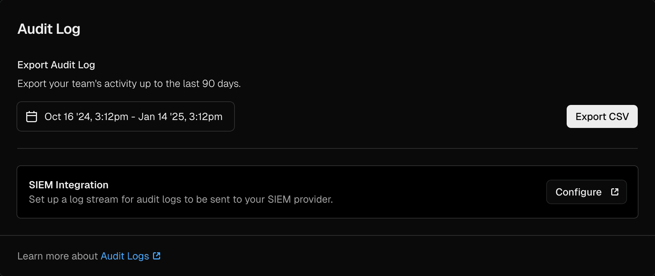Export audit activity as CSV

(x=602, y=116)
